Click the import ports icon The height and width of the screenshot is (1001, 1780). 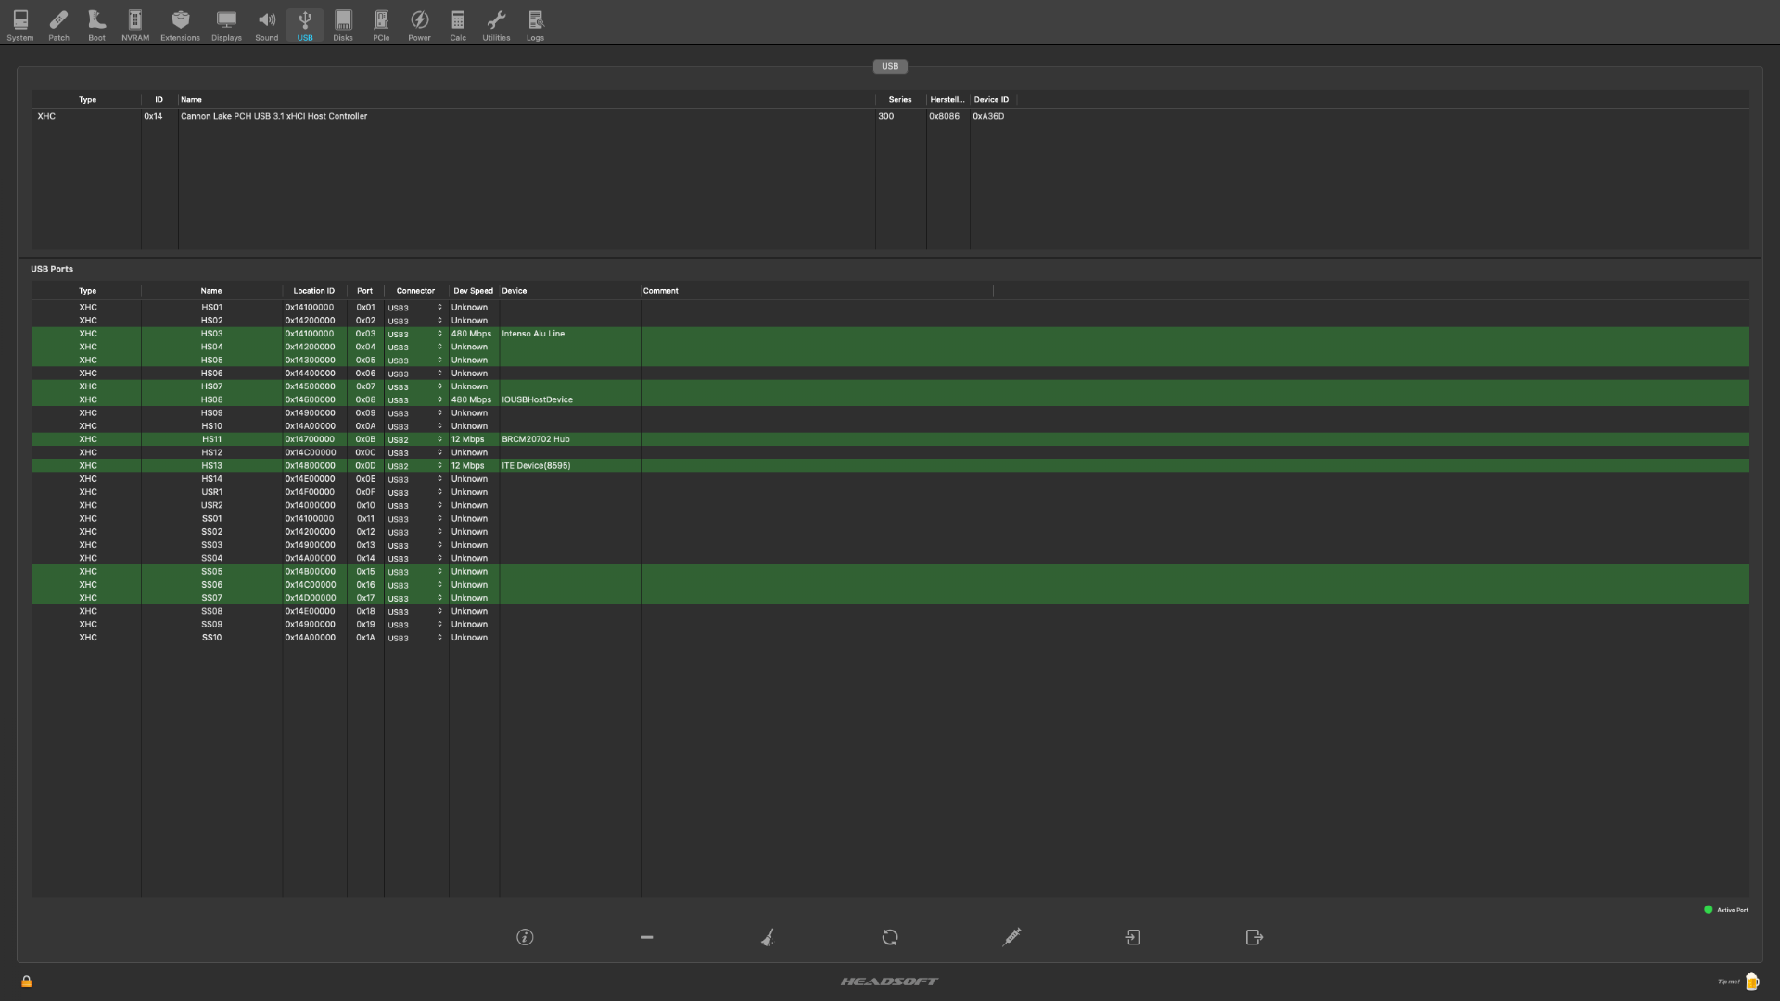point(1133,937)
